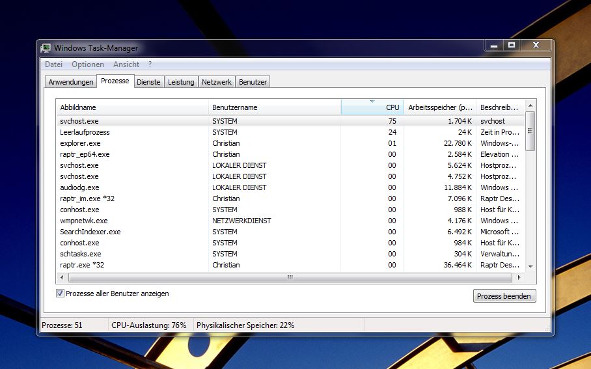This screenshot has width=591, height=369.
Task: Maximize the Task-Manager window
Action: [x=512, y=46]
